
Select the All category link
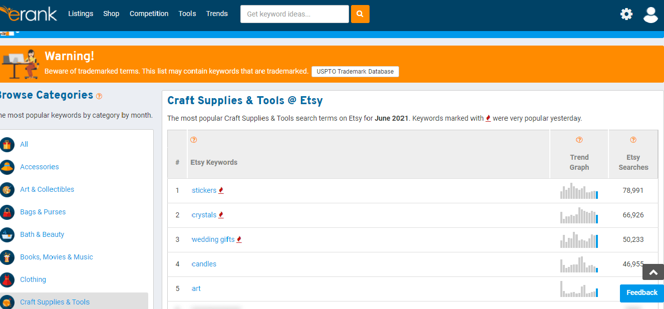24,144
